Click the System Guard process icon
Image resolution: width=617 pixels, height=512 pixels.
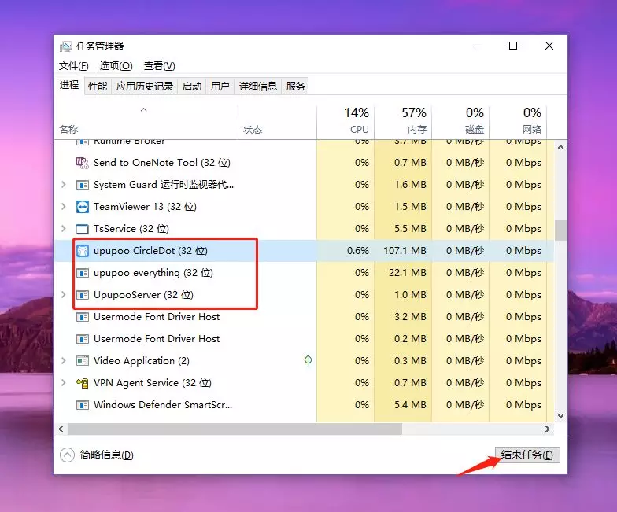pos(82,184)
